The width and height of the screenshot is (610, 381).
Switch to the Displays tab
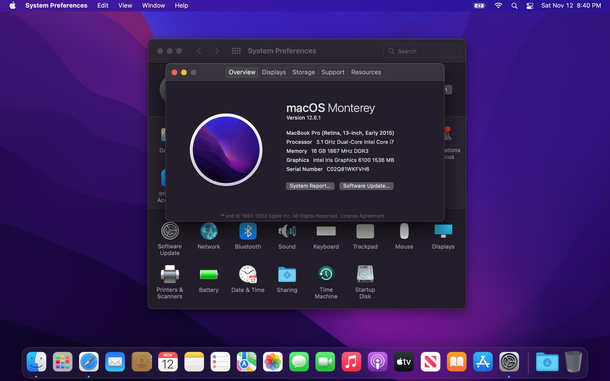click(x=274, y=72)
